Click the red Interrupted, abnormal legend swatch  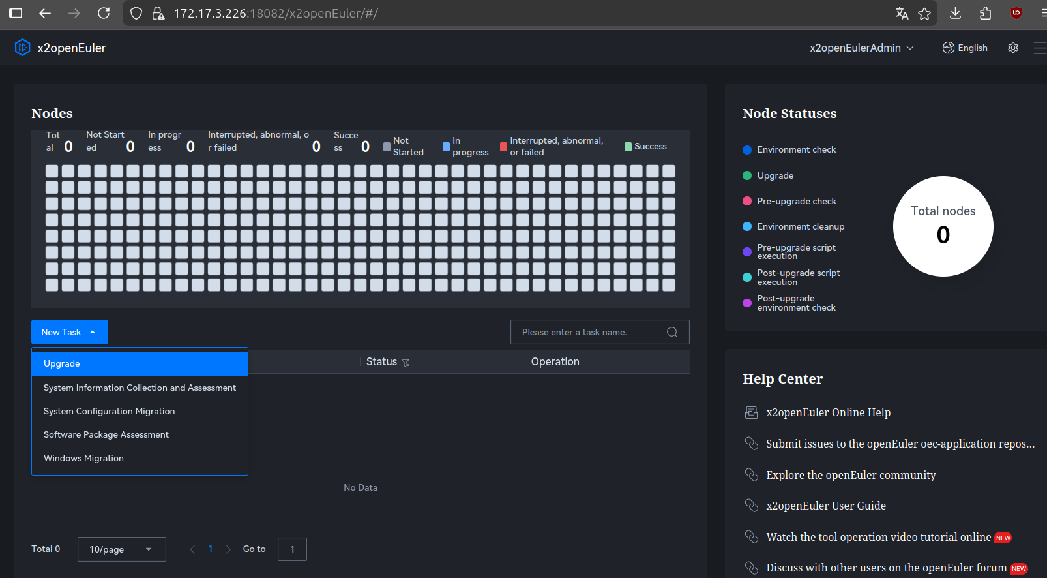(x=503, y=147)
